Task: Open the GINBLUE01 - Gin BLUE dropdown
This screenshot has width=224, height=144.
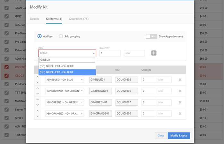Action: (x=65, y=80)
